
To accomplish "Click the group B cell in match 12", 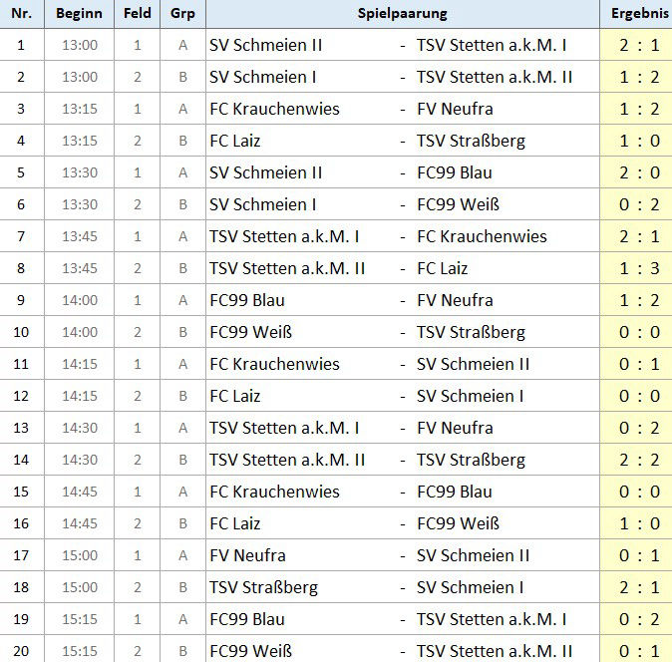I will 182,396.
